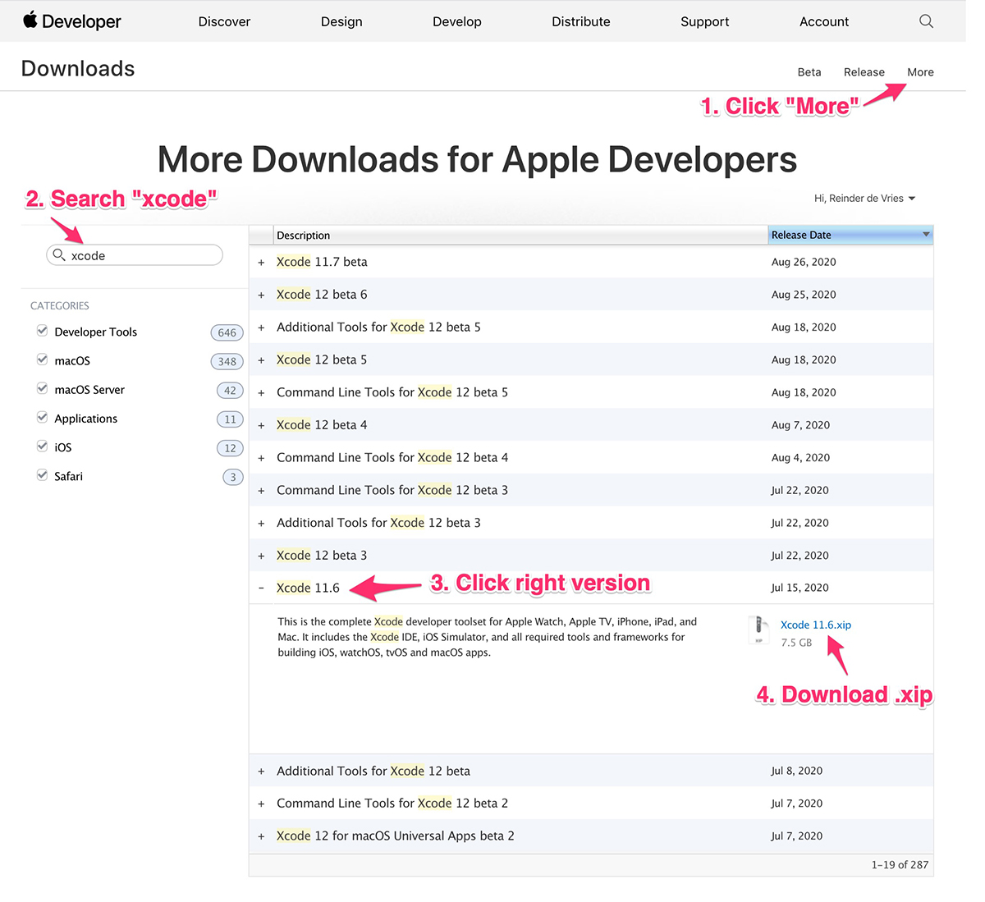Click the Developer Tools count badge 646
985x902 pixels.
click(227, 332)
